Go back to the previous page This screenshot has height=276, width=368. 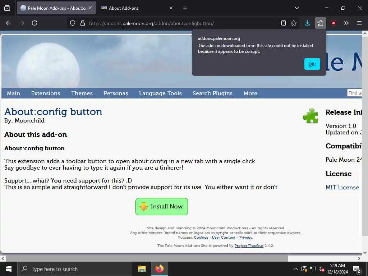click(x=9, y=23)
